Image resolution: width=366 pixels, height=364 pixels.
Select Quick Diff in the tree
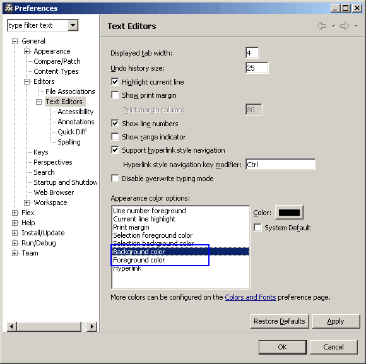(x=72, y=132)
